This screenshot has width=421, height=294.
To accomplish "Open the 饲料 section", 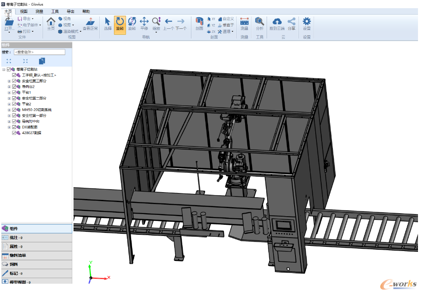I will pyautogui.click(x=37, y=264).
